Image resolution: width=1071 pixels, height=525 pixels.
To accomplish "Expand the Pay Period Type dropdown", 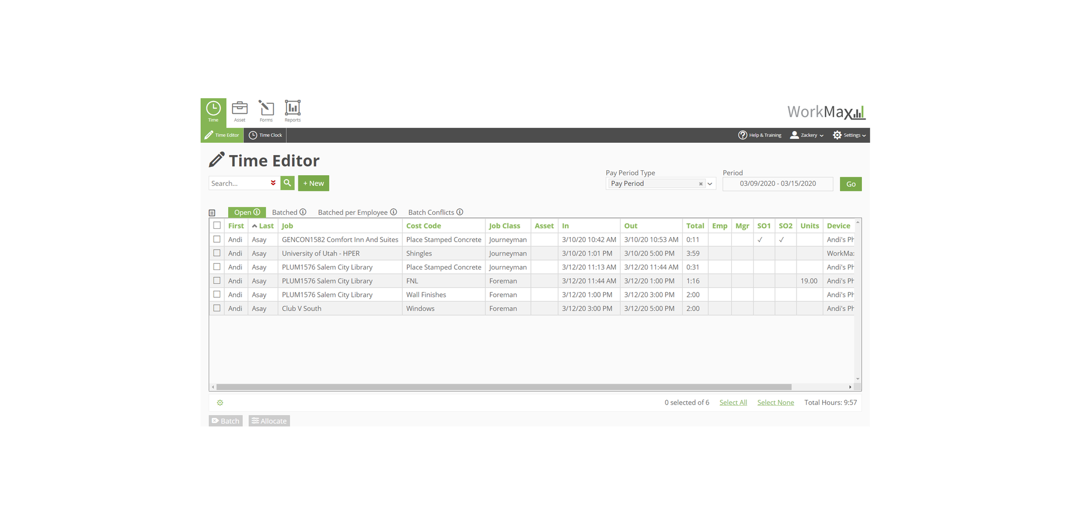I will tap(710, 184).
